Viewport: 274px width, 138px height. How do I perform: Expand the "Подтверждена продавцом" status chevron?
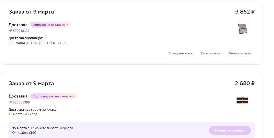click(x=73, y=96)
